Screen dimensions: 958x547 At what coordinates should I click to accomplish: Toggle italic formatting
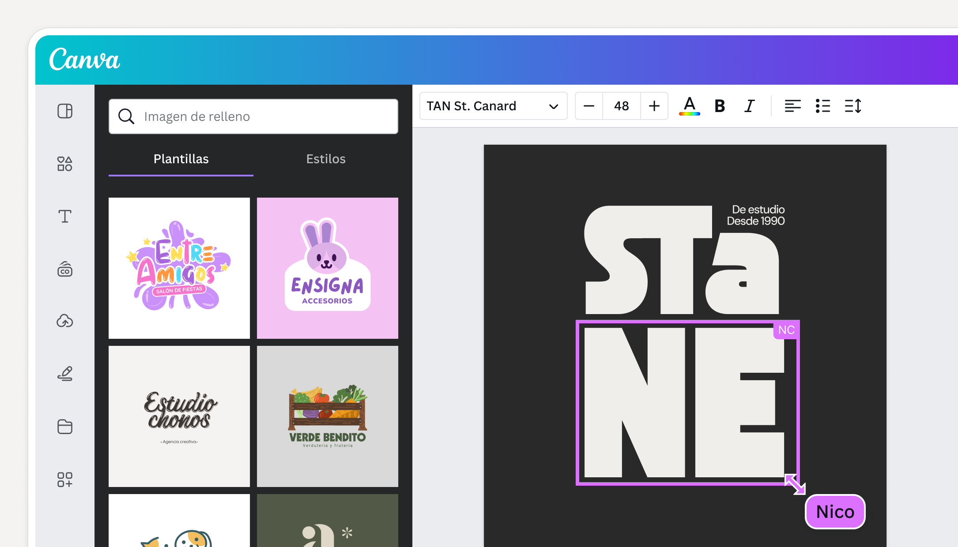click(750, 106)
